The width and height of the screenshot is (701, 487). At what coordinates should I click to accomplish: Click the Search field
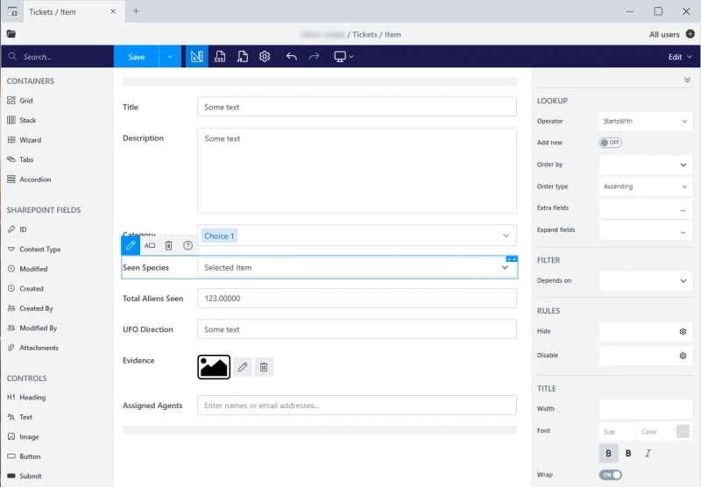57,57
